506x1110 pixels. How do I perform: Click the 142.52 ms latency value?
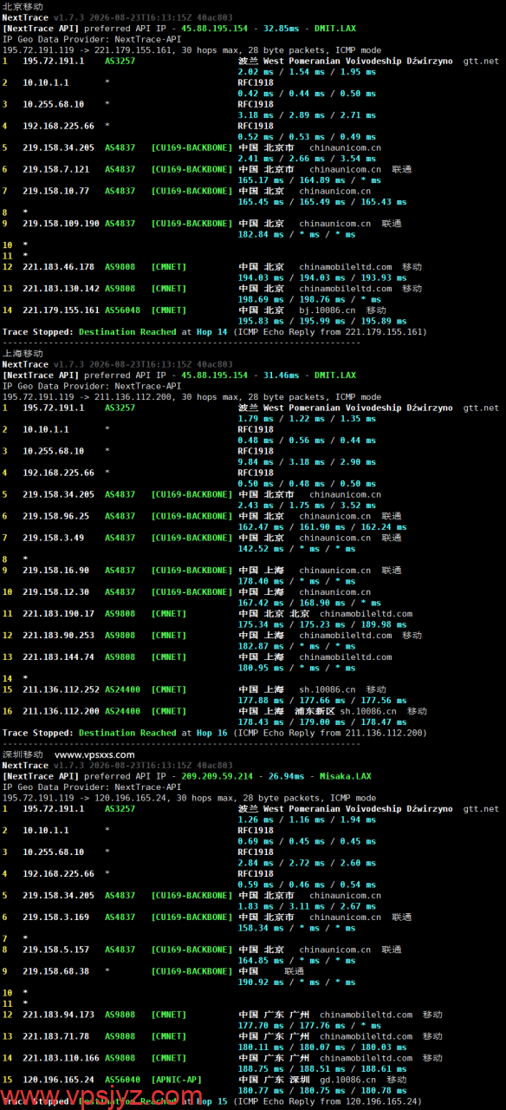(261, 549)
